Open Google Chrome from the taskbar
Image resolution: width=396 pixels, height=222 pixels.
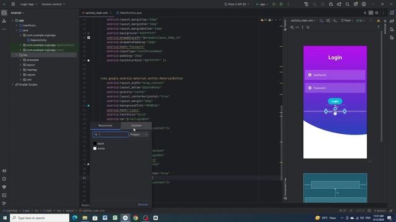136,218
